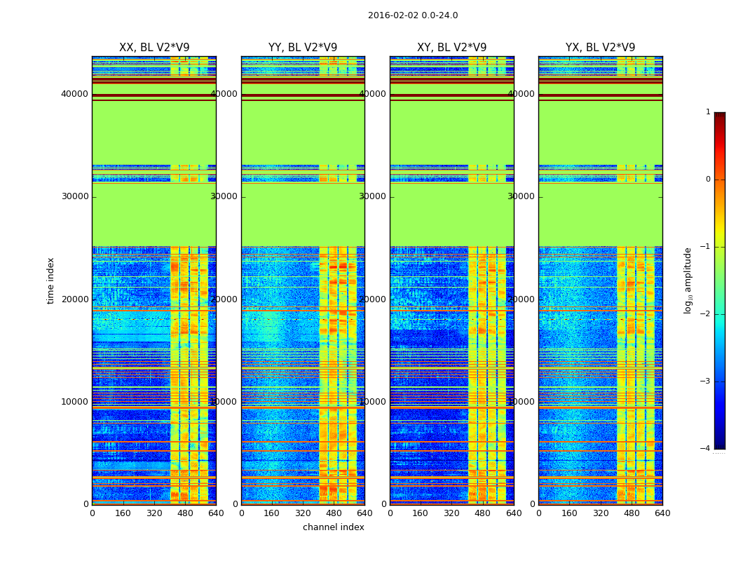Click the figure title 2016-02-02 0.0-24.0
This screenshot has width=736, height=561.
tap(413, 15)
